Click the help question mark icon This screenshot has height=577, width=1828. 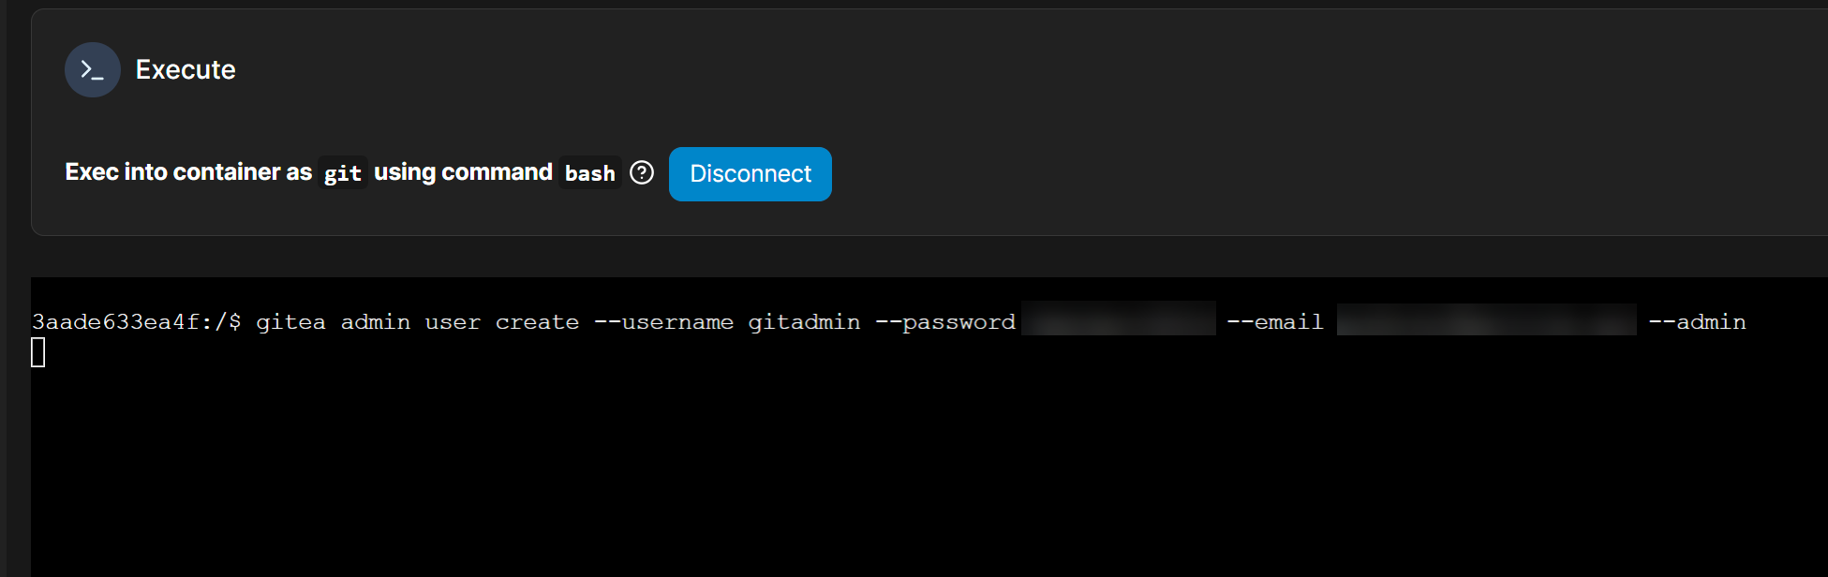642,173
